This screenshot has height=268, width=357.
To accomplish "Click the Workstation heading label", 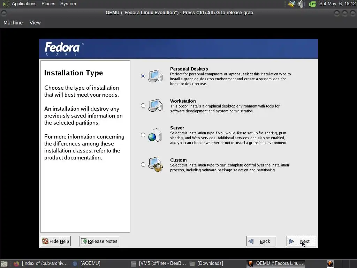I will 183,101.
